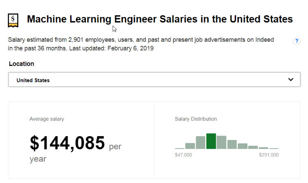Click the second shortest bar near $47,000
308x183 pixels.
190,146
